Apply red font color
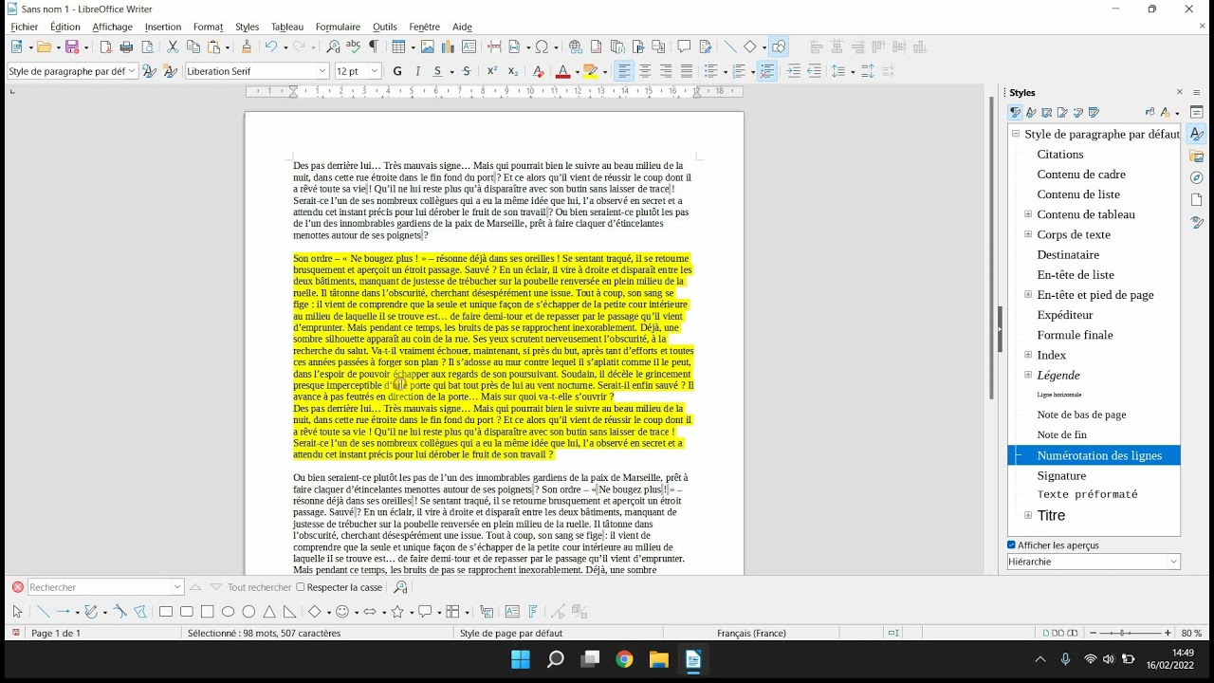 562,71
